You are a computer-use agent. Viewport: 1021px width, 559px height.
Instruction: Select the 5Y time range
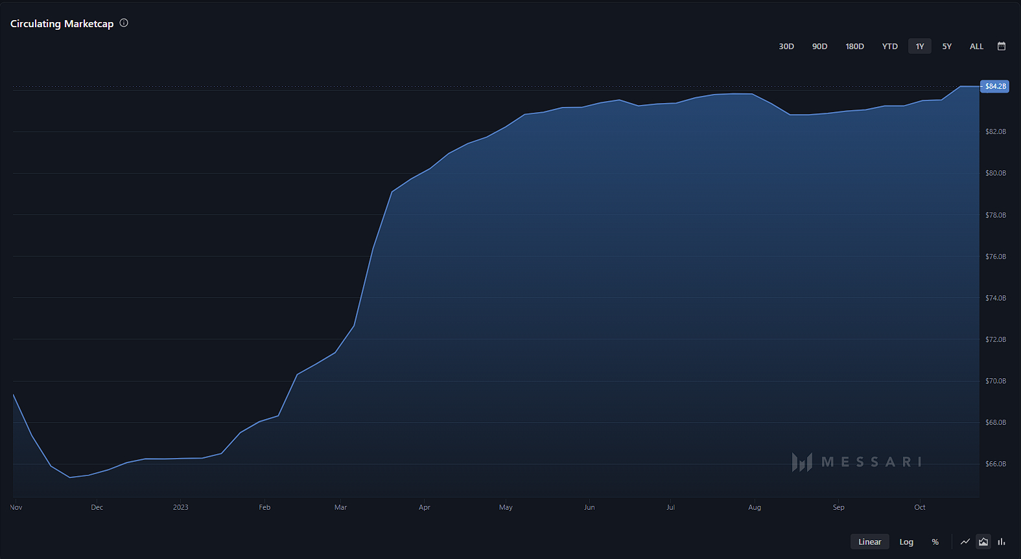click(947, 46)
